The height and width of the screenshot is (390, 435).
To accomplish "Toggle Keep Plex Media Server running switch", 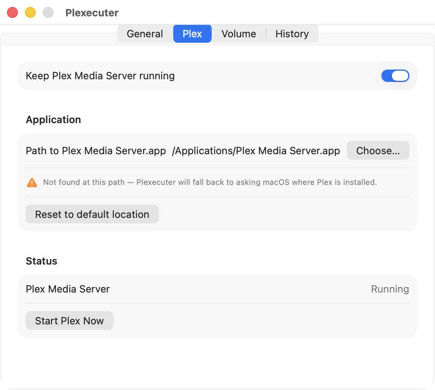I will tap(395, 76).
